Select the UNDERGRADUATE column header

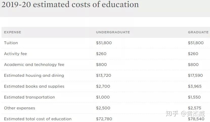tap(113, 32)
